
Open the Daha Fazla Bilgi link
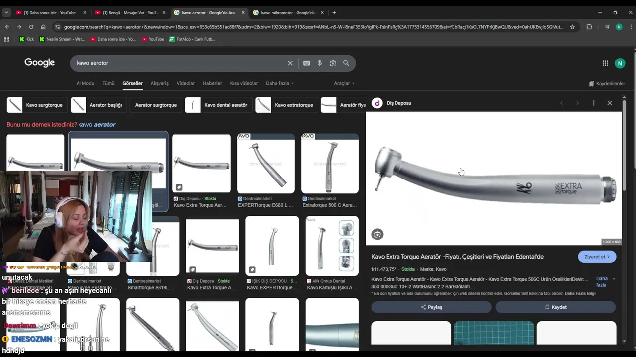(580, 294)
